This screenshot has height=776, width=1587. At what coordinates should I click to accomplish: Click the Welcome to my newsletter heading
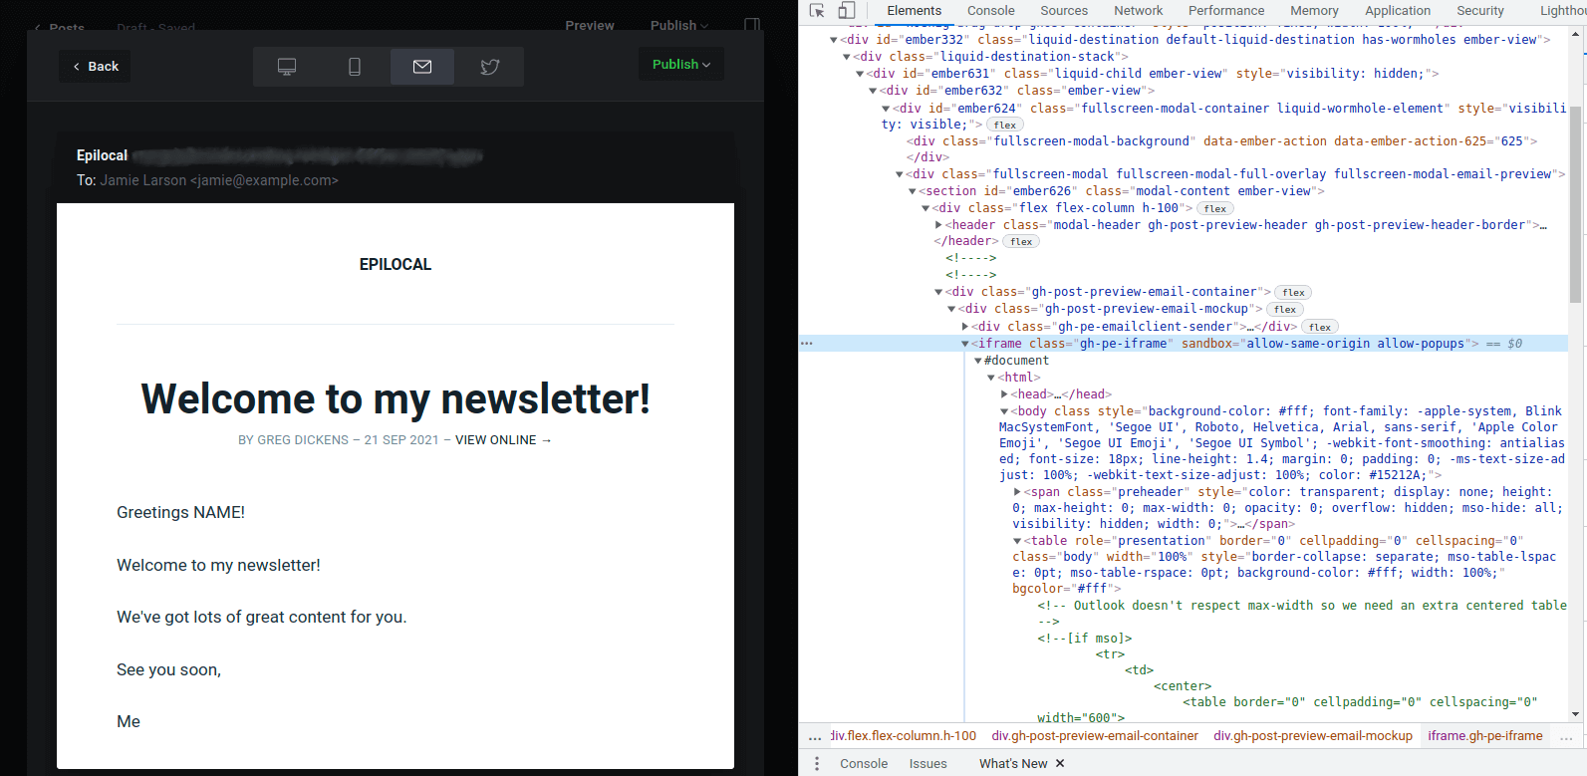pos(396,398)
